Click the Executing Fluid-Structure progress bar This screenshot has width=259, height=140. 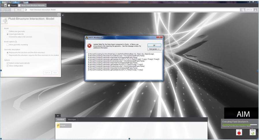point(240,125)
